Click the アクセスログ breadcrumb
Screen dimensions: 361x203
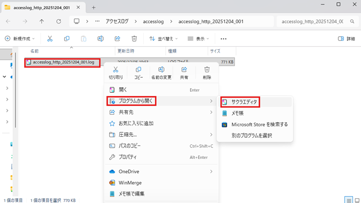(117, 22)
